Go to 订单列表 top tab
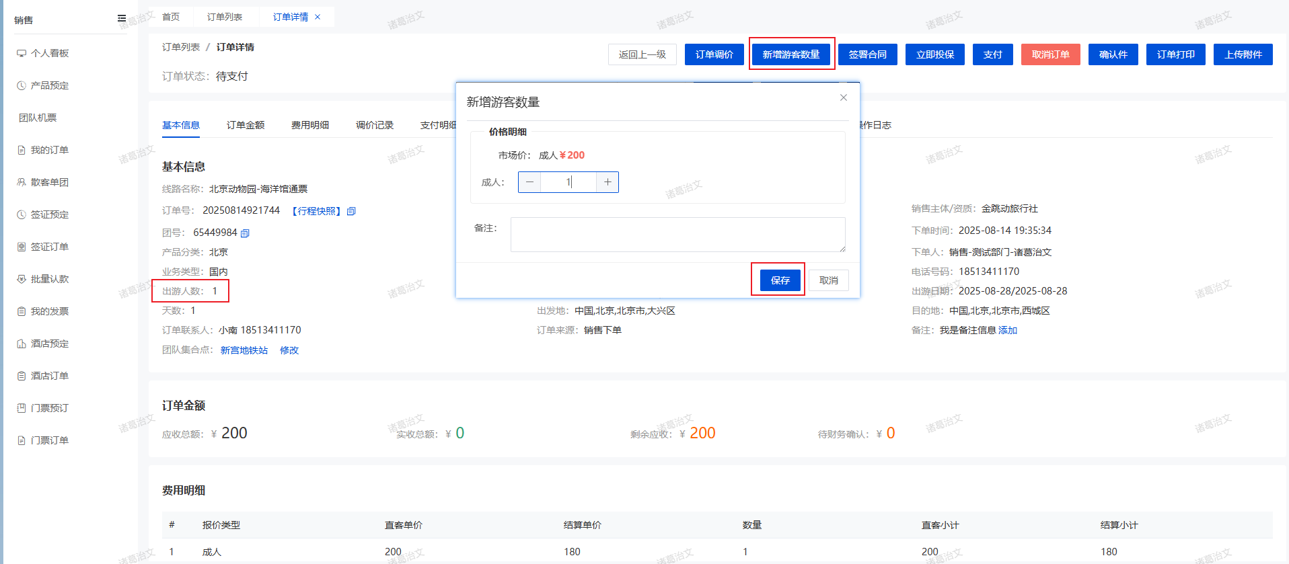 [x=225, y=17]
